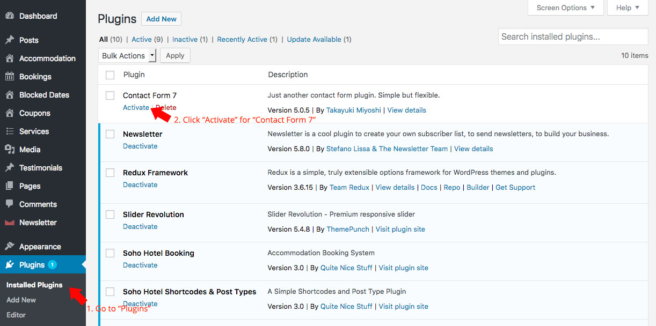This screenshot has height=326, width=656.
Task: Click the Services list icon
Action: (x=10, y=131)
